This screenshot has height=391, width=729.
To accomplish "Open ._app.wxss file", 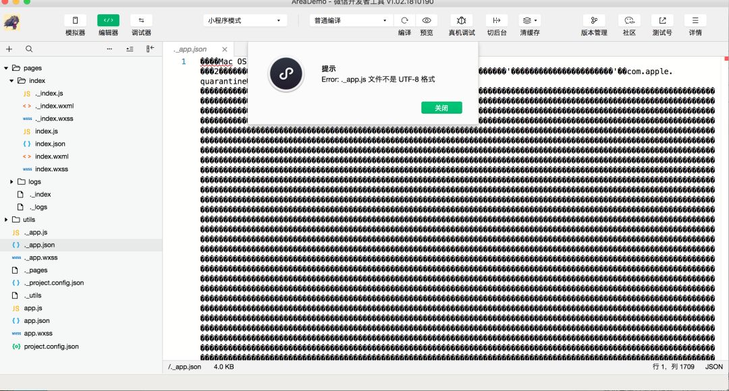I will click(x=41, y=258).
